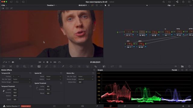This screenshot has width=193, height=108.
Task: Reset Spatial Threshold values
Action: click(x=61, y=83)
